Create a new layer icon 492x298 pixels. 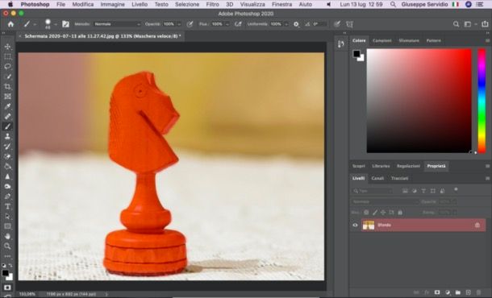click(468, 292)
